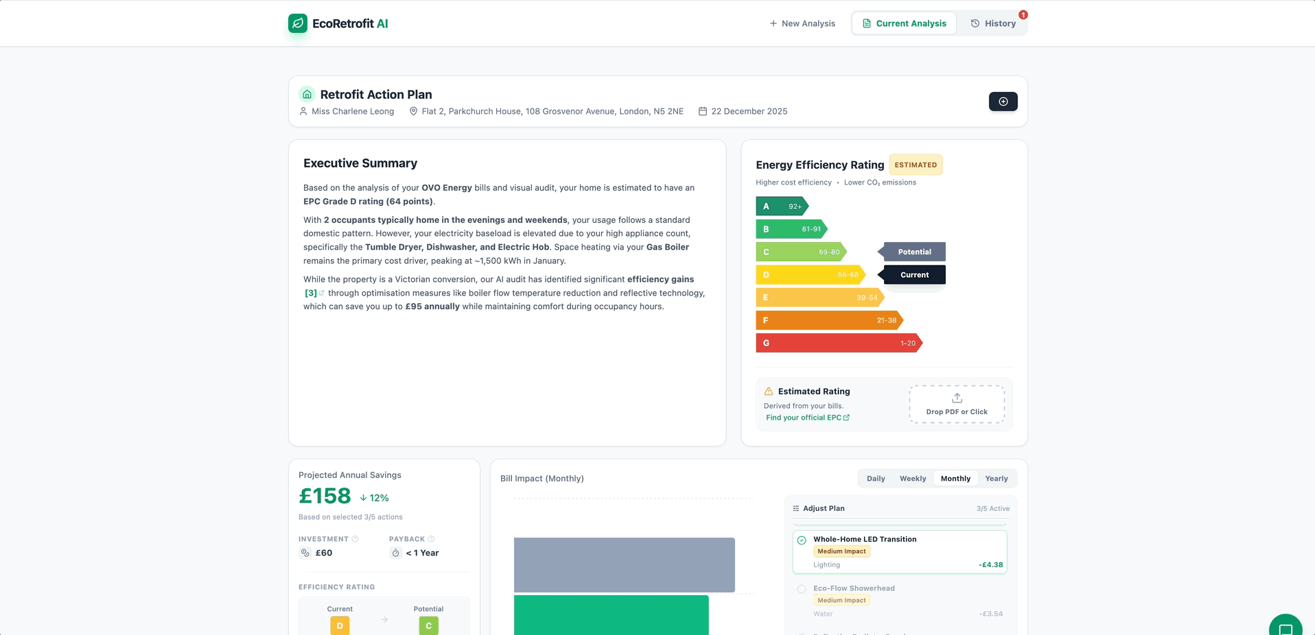1315x635 pixels.
Task: Click the EcoRetrofit AI leaf logo
Action: click(297, 23)
